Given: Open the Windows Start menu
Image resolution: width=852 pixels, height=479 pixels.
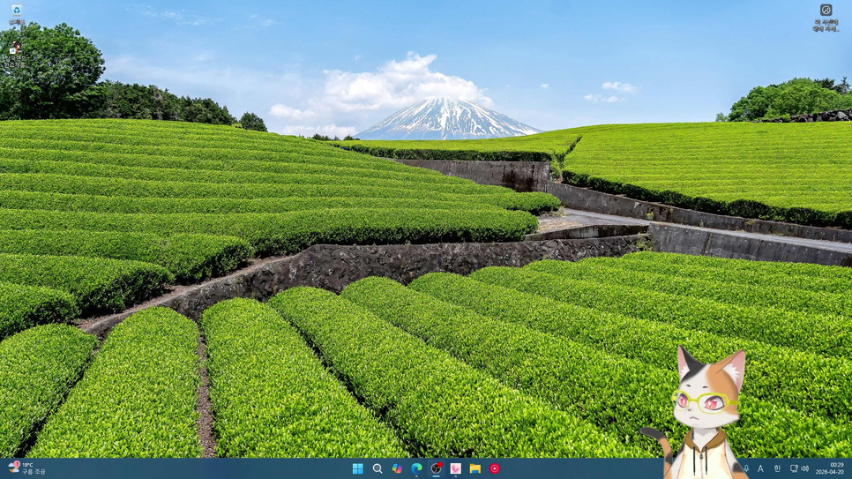Looking at the screenshot, I should coord(358,468).
